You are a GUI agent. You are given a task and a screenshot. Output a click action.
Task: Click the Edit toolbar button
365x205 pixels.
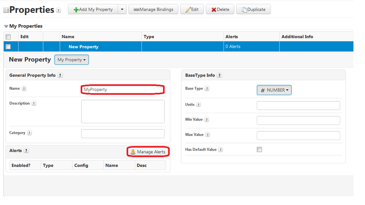pos(192,9)
